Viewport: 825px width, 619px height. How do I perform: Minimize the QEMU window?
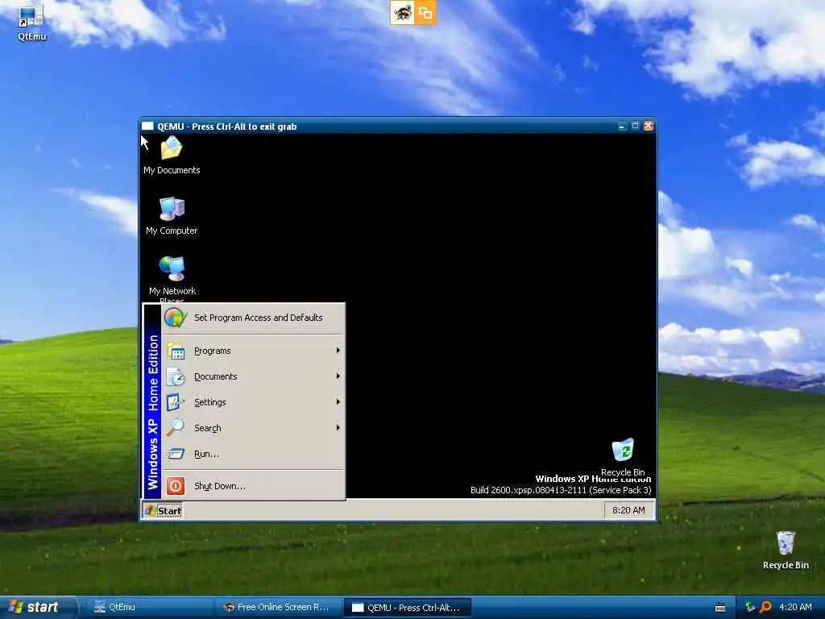[x=622, y=127]
